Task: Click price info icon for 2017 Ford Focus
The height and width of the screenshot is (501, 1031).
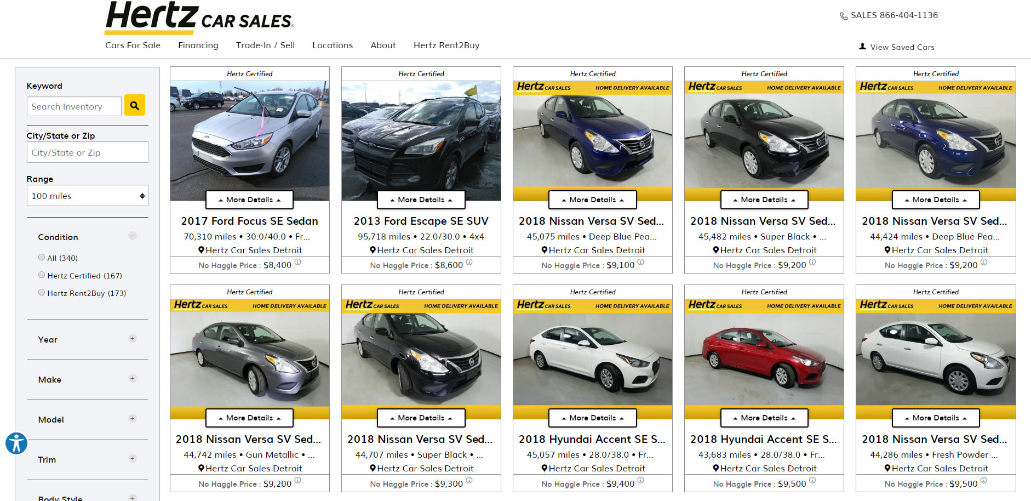Action: click(x=298, y=262)
